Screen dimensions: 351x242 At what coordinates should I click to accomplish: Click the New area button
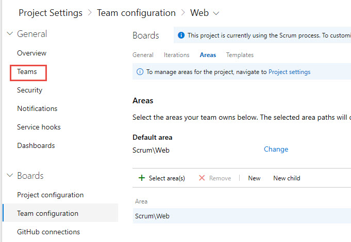click(x=254, y=178)
